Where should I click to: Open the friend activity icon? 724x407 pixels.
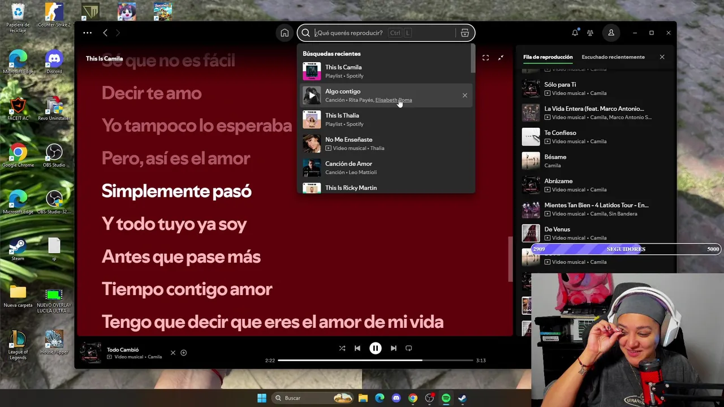pos(590,33)
